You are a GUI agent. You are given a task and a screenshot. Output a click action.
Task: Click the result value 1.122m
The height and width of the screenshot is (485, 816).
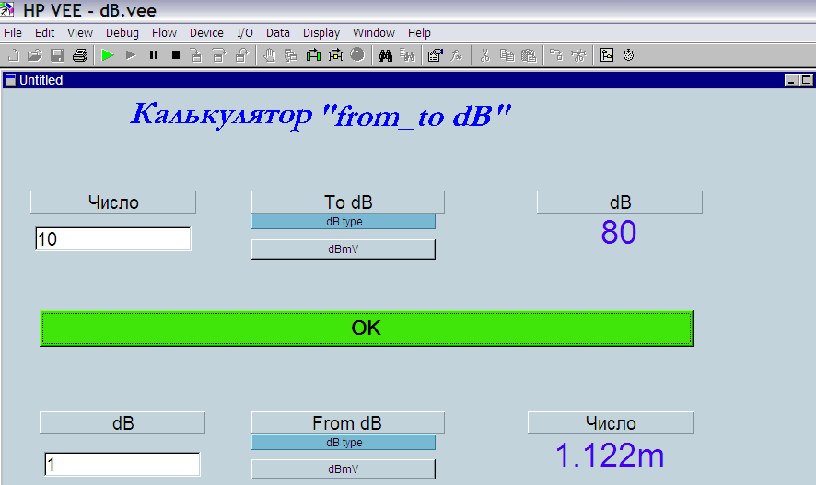click(x=610, y=456)
